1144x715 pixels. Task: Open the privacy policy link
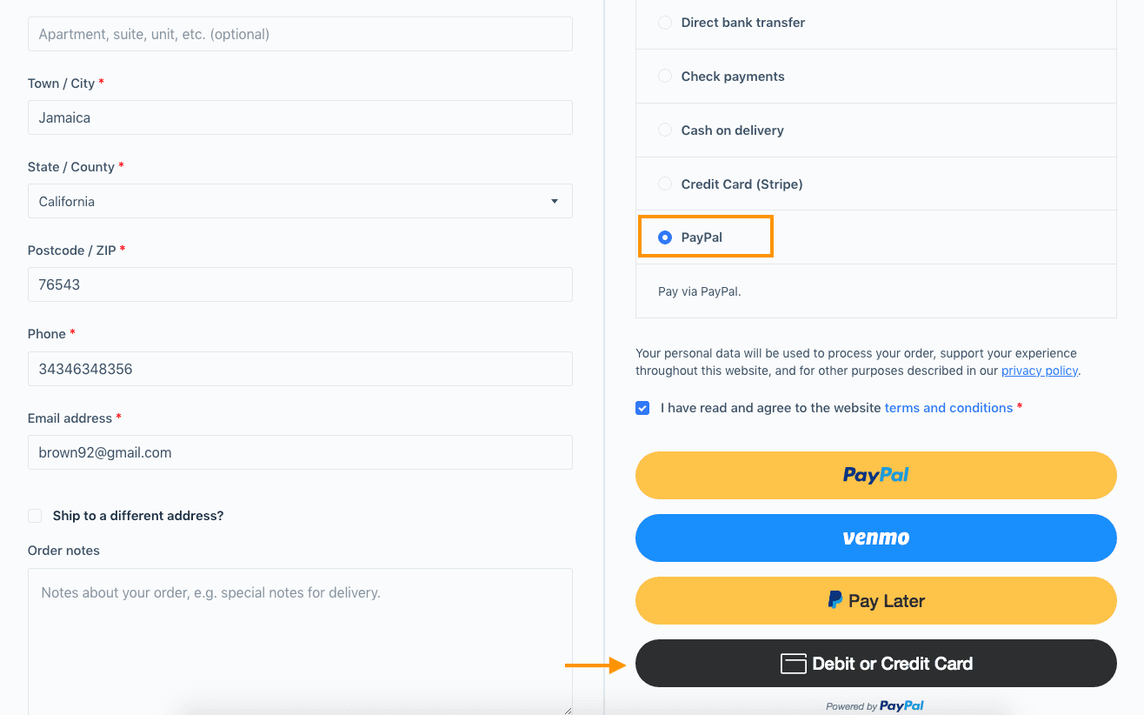[x=1040, y=371]
